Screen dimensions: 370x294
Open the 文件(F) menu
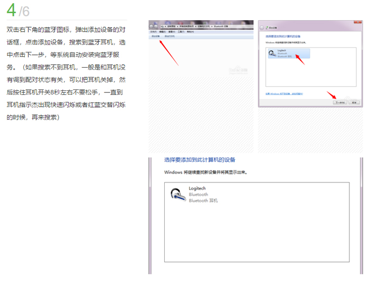pos(153,32)
